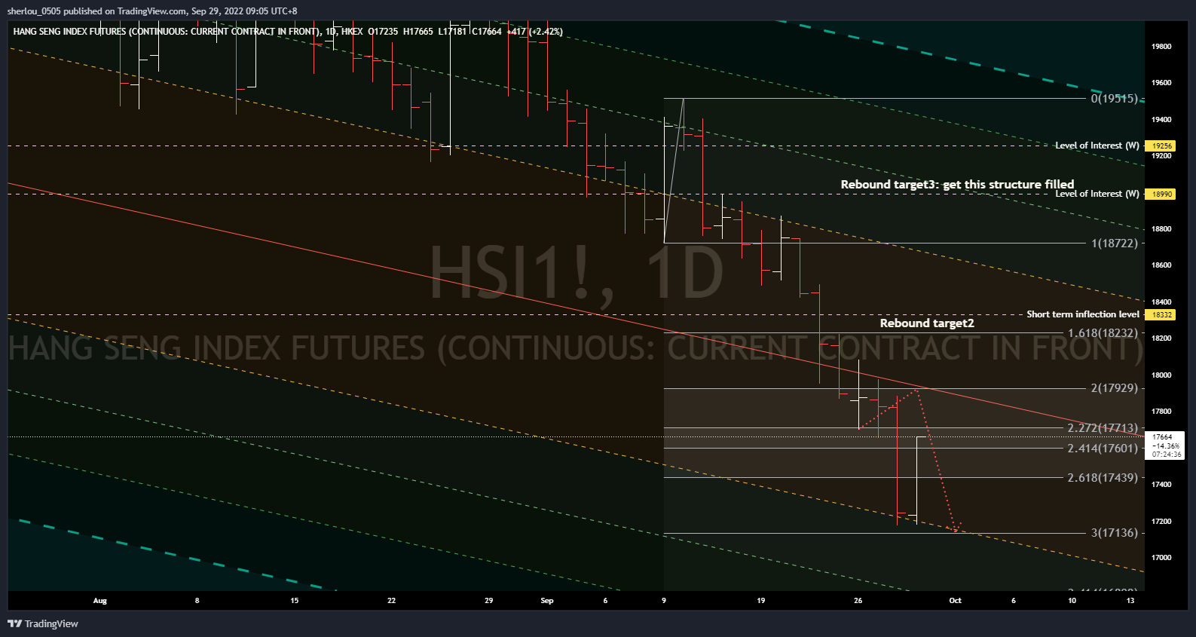Image resolution: width=1196 pixels, height=637 pixels.
Task: Click the 17000 price axis label
Action: [1161, 558]
